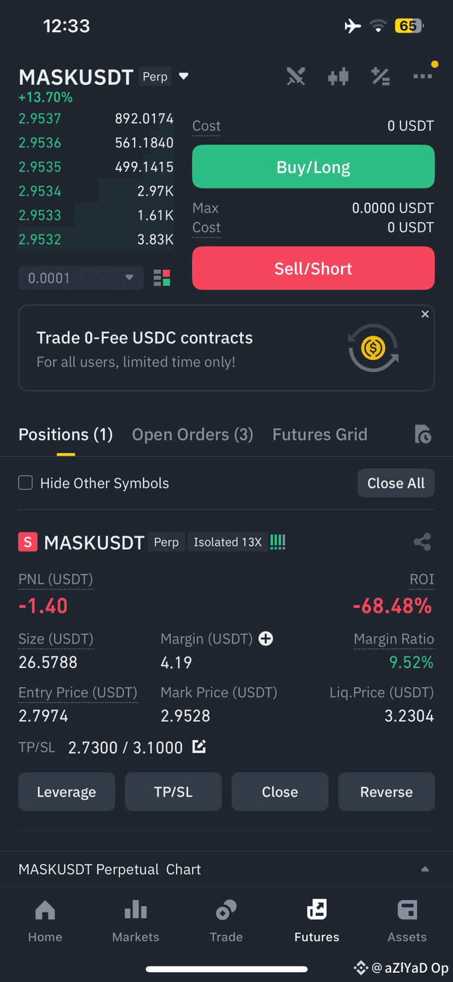
Task: Open the 0.0001 price precision dropdown
Action: click(x=81, y=278)
